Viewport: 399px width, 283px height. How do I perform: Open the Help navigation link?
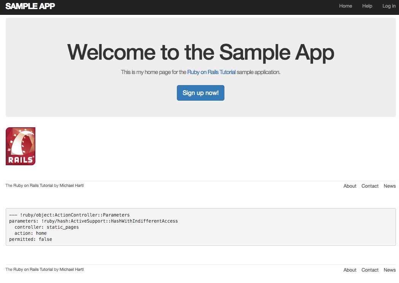(x=367, y=6)
